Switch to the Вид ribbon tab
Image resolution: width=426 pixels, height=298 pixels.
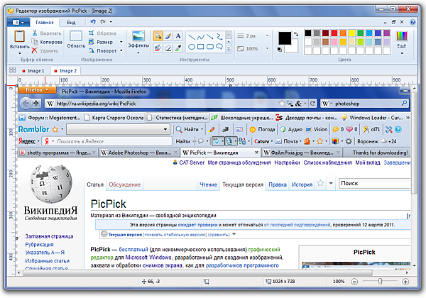(x=71, y=22)
